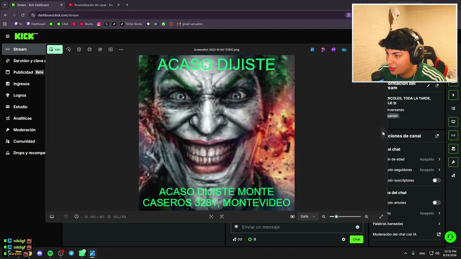Open the zoom percentage dropdown showing 134%
461x259 pixels.
click(308, 217)
